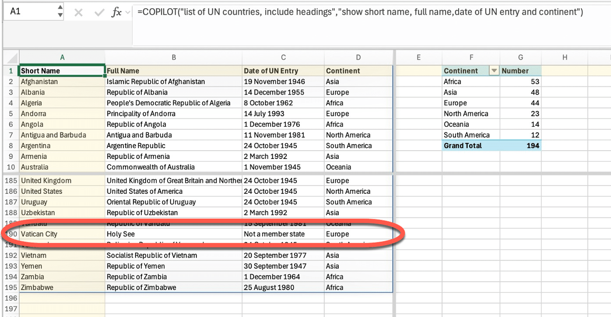611x317 pixels.
Task: Open the Continent filter dropdown in pivot table
Action: [494, 71]
